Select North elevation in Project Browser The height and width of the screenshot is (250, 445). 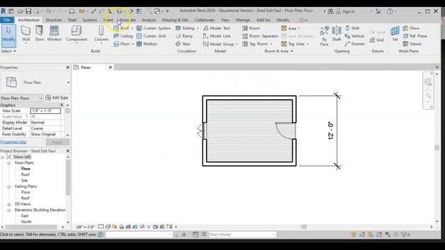click(x=26, y=222)
